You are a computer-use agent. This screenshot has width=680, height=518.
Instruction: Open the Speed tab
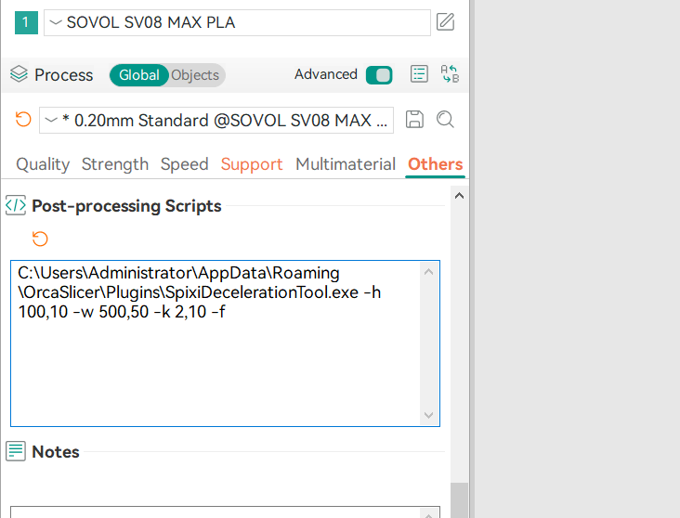click(x=184, y=164)
